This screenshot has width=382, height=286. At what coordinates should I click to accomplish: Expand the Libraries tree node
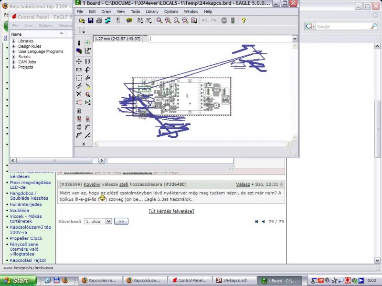pyautogui.click(x=14, y=41)
